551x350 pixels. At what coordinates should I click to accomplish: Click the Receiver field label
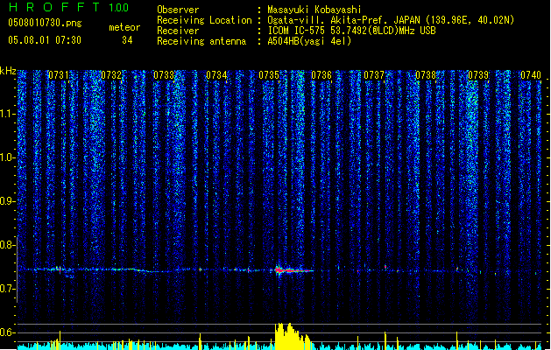(178, 31)
